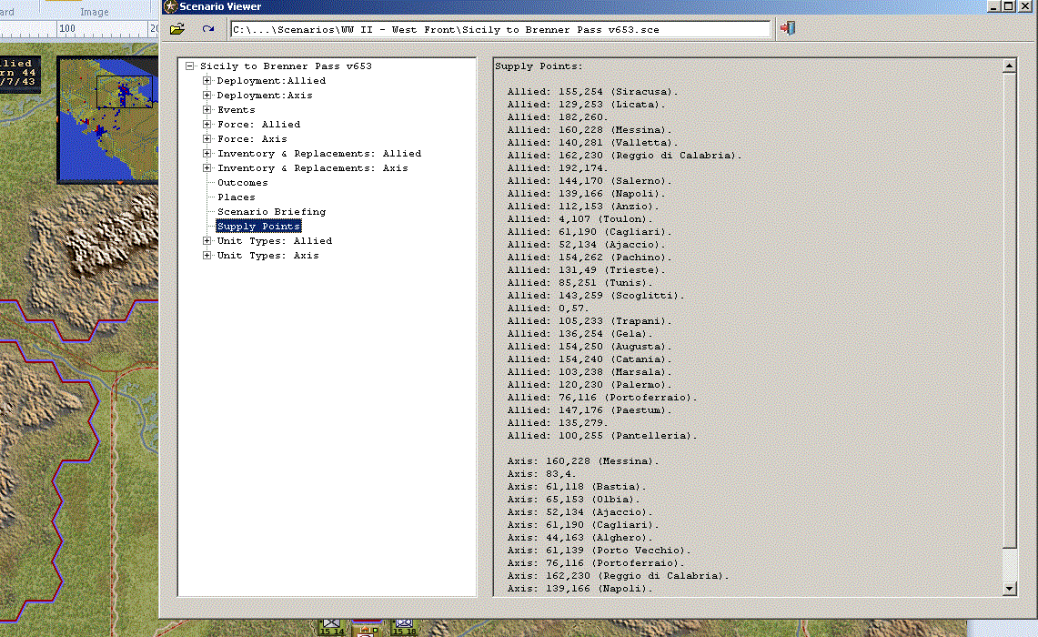The image size is (1038, 637).
Task: Click 'Allied: 100,255 (Pantelleria).' line
Action: coord(601,436)
